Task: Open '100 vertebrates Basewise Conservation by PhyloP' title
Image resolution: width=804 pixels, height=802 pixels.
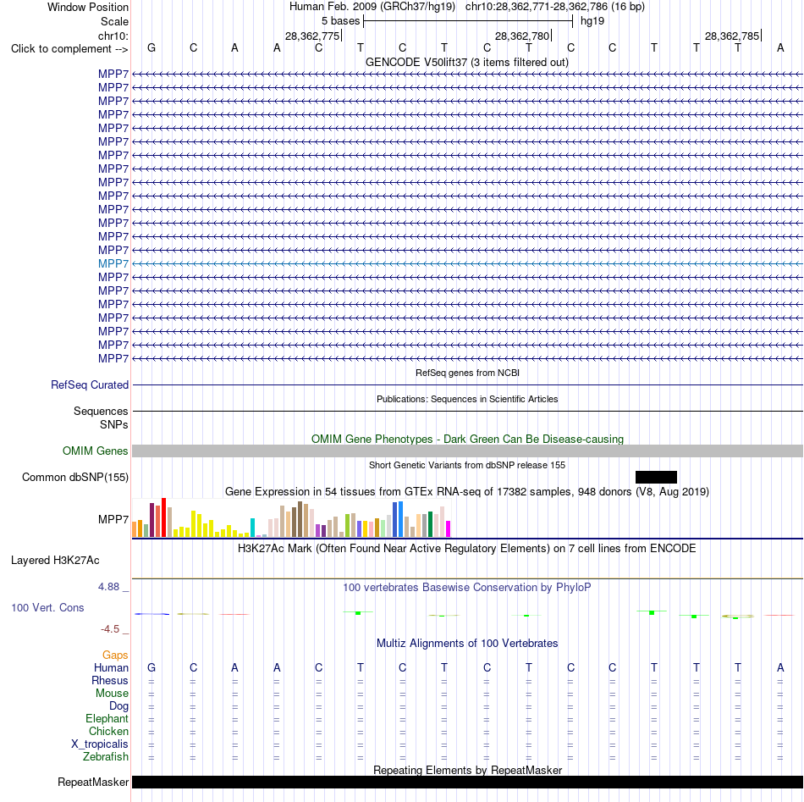Action: click(467, 588)
